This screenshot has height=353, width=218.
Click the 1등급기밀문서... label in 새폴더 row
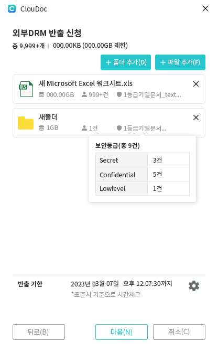(145, 128)
